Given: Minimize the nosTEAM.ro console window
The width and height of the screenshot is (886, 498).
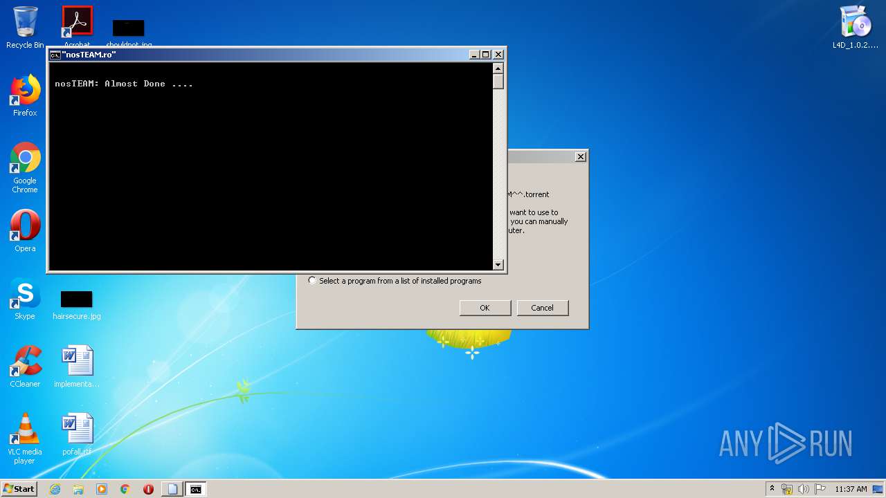Looking at the screenshot, I should [x=474, y=55].
